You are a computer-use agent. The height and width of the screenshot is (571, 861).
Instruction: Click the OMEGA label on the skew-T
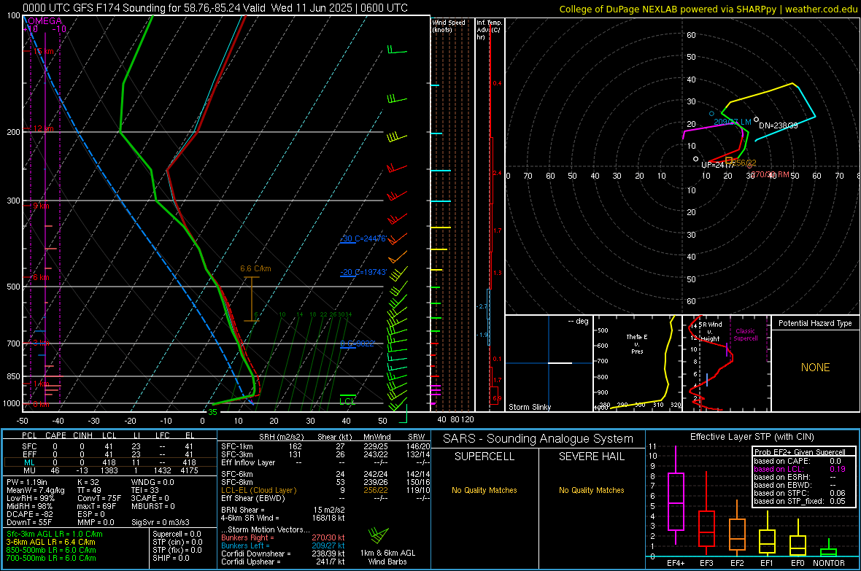pos(45,21)
